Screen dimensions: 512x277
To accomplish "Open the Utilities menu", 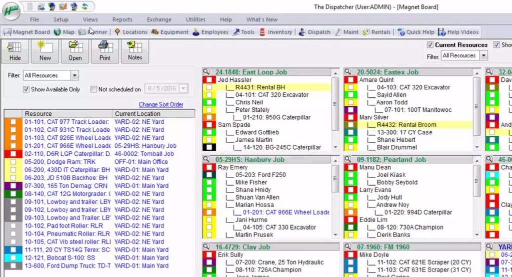I will [195, 19].
